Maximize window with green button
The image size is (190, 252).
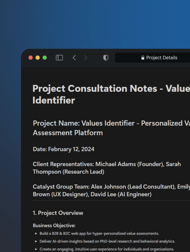[x=45, y=58]
